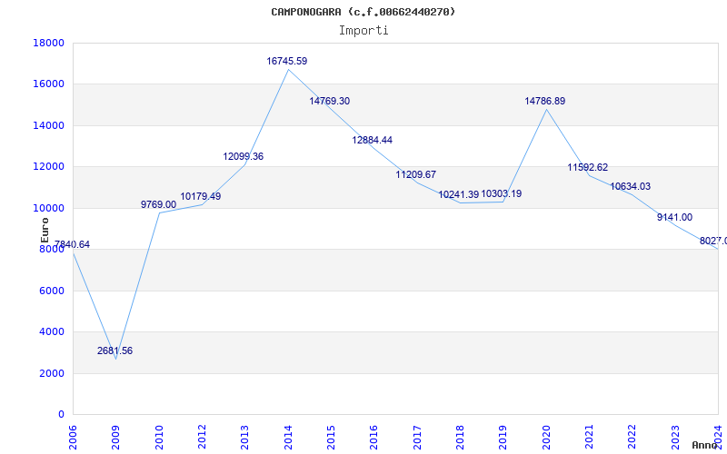Click the x-axis year 2006

[73, 437]
